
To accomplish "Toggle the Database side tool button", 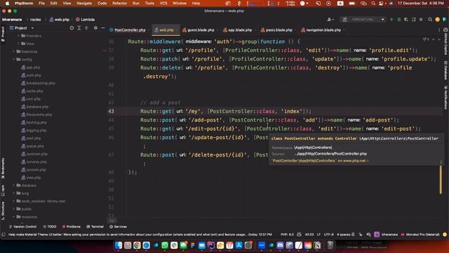I will pos(445,70).
